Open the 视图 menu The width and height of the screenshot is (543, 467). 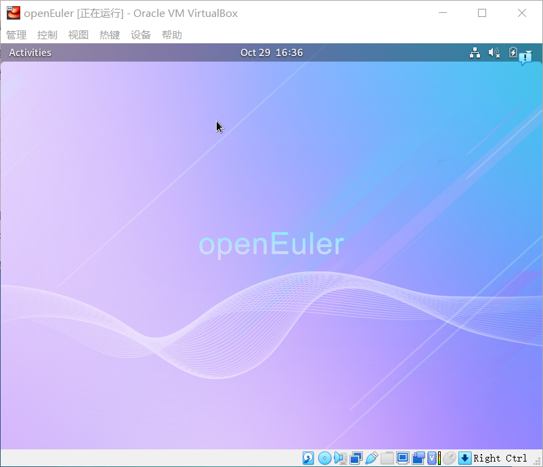click(x=79, y=35)
